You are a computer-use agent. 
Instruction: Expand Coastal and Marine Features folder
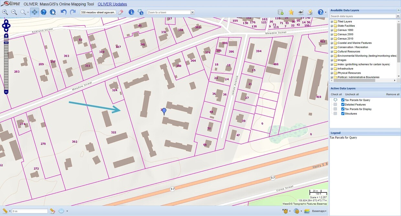[331, 43]
